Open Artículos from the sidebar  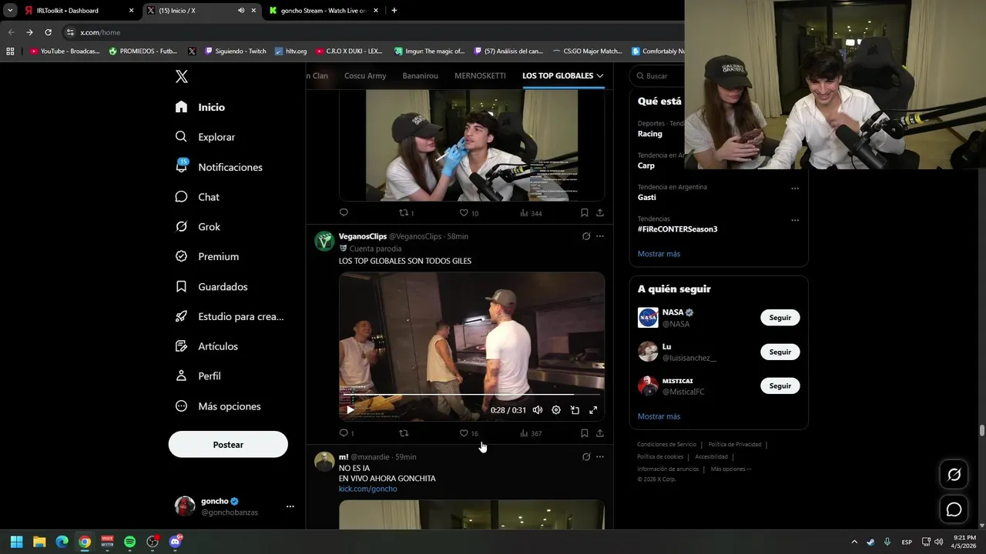(x=206, y=346)
